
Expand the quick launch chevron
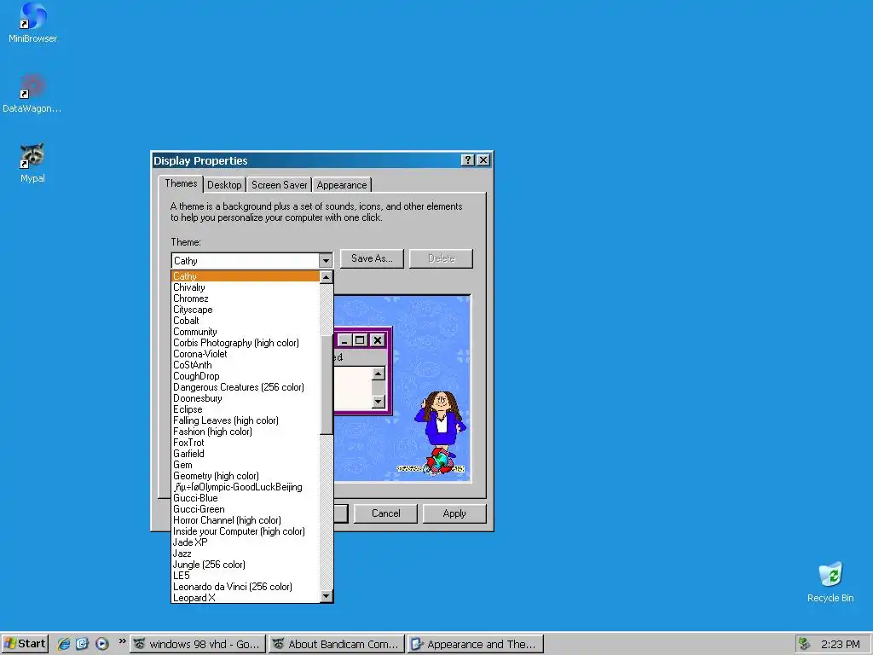pyautogui.click(x=122, y=641)
